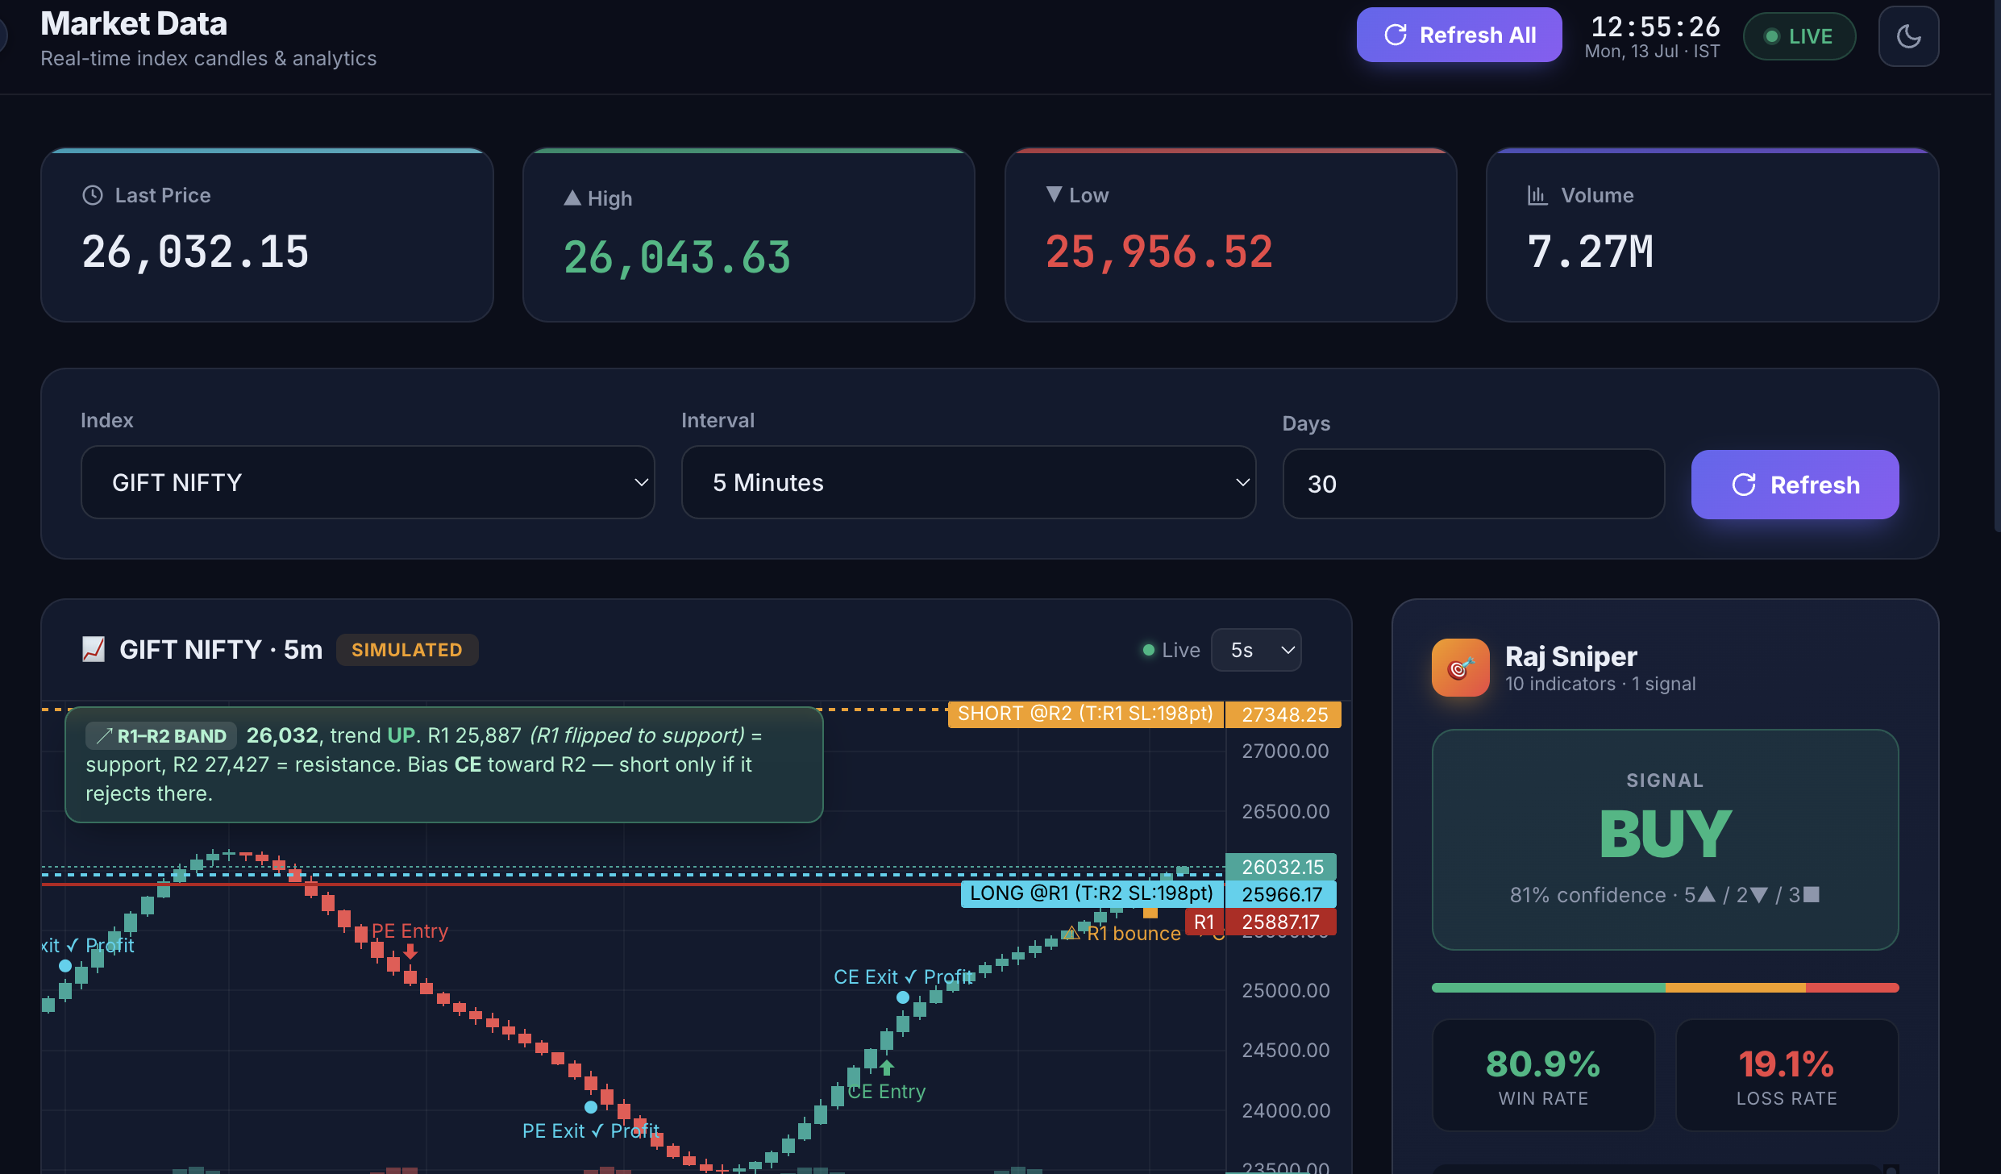Click the Last Price value 26,032.15

195,252
